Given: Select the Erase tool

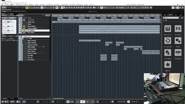Looking at the screenshot, I should 69,8.
